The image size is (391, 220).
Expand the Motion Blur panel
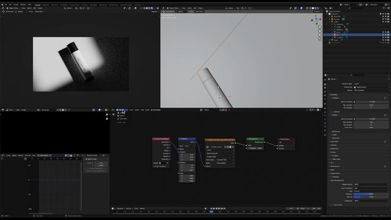pos(335,159)
